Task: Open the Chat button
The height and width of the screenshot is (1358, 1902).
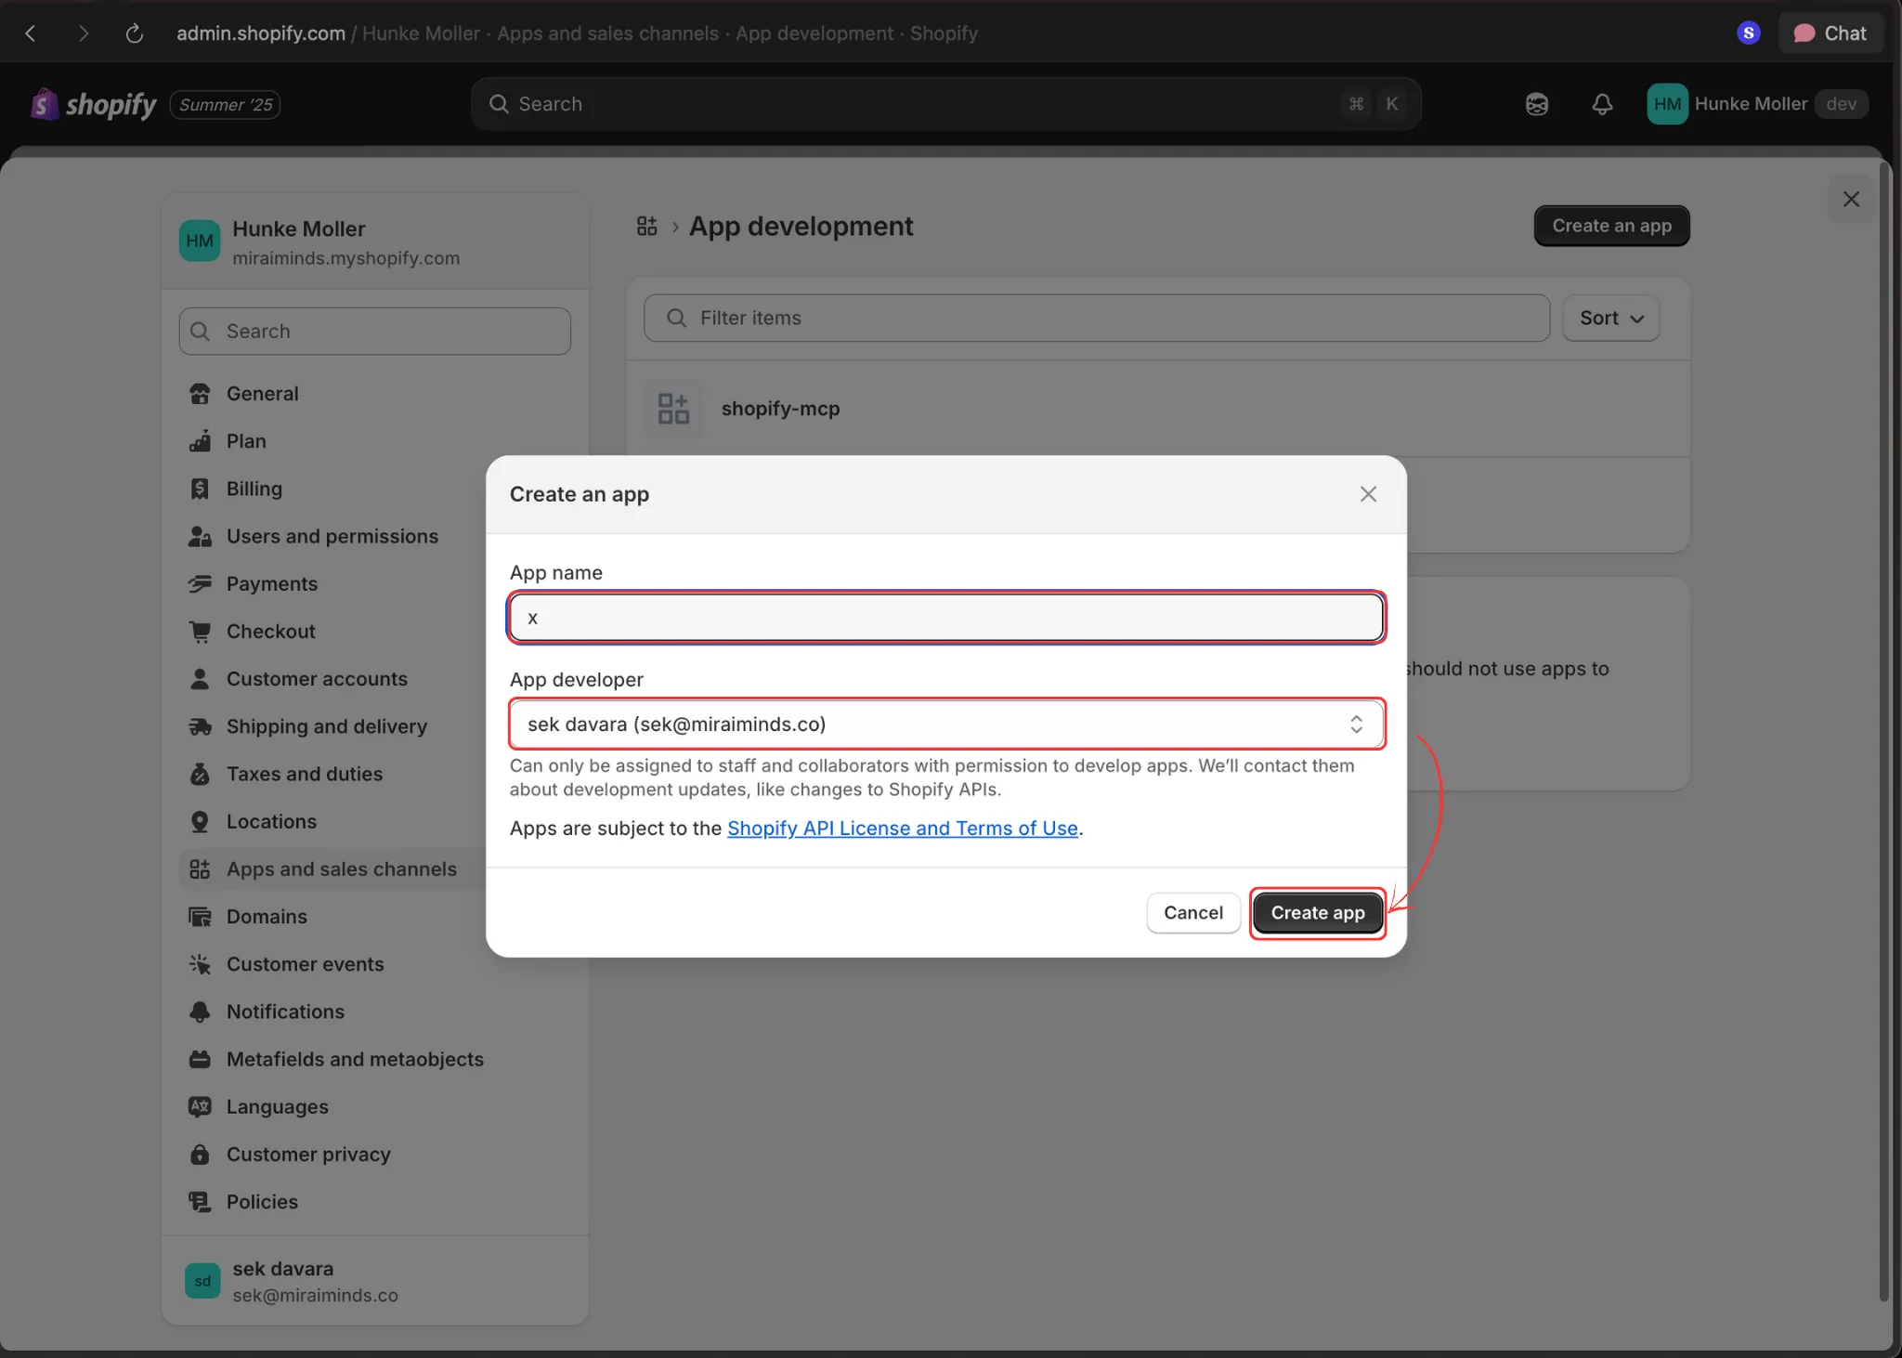Action: click(x=1830, y=33)
